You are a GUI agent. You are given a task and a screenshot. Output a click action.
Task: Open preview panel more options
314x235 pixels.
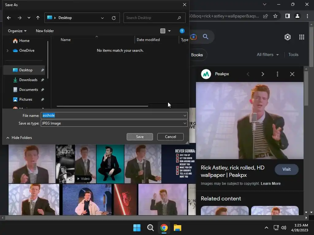pos(277,74)
